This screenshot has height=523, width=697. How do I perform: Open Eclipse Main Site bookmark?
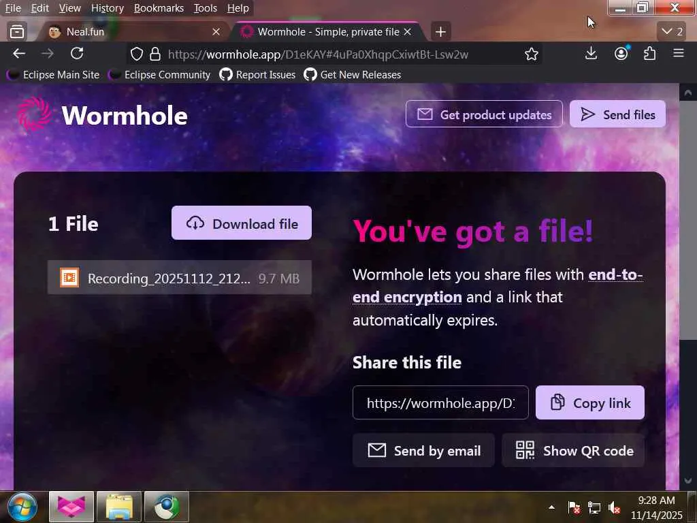coord(53,75)
